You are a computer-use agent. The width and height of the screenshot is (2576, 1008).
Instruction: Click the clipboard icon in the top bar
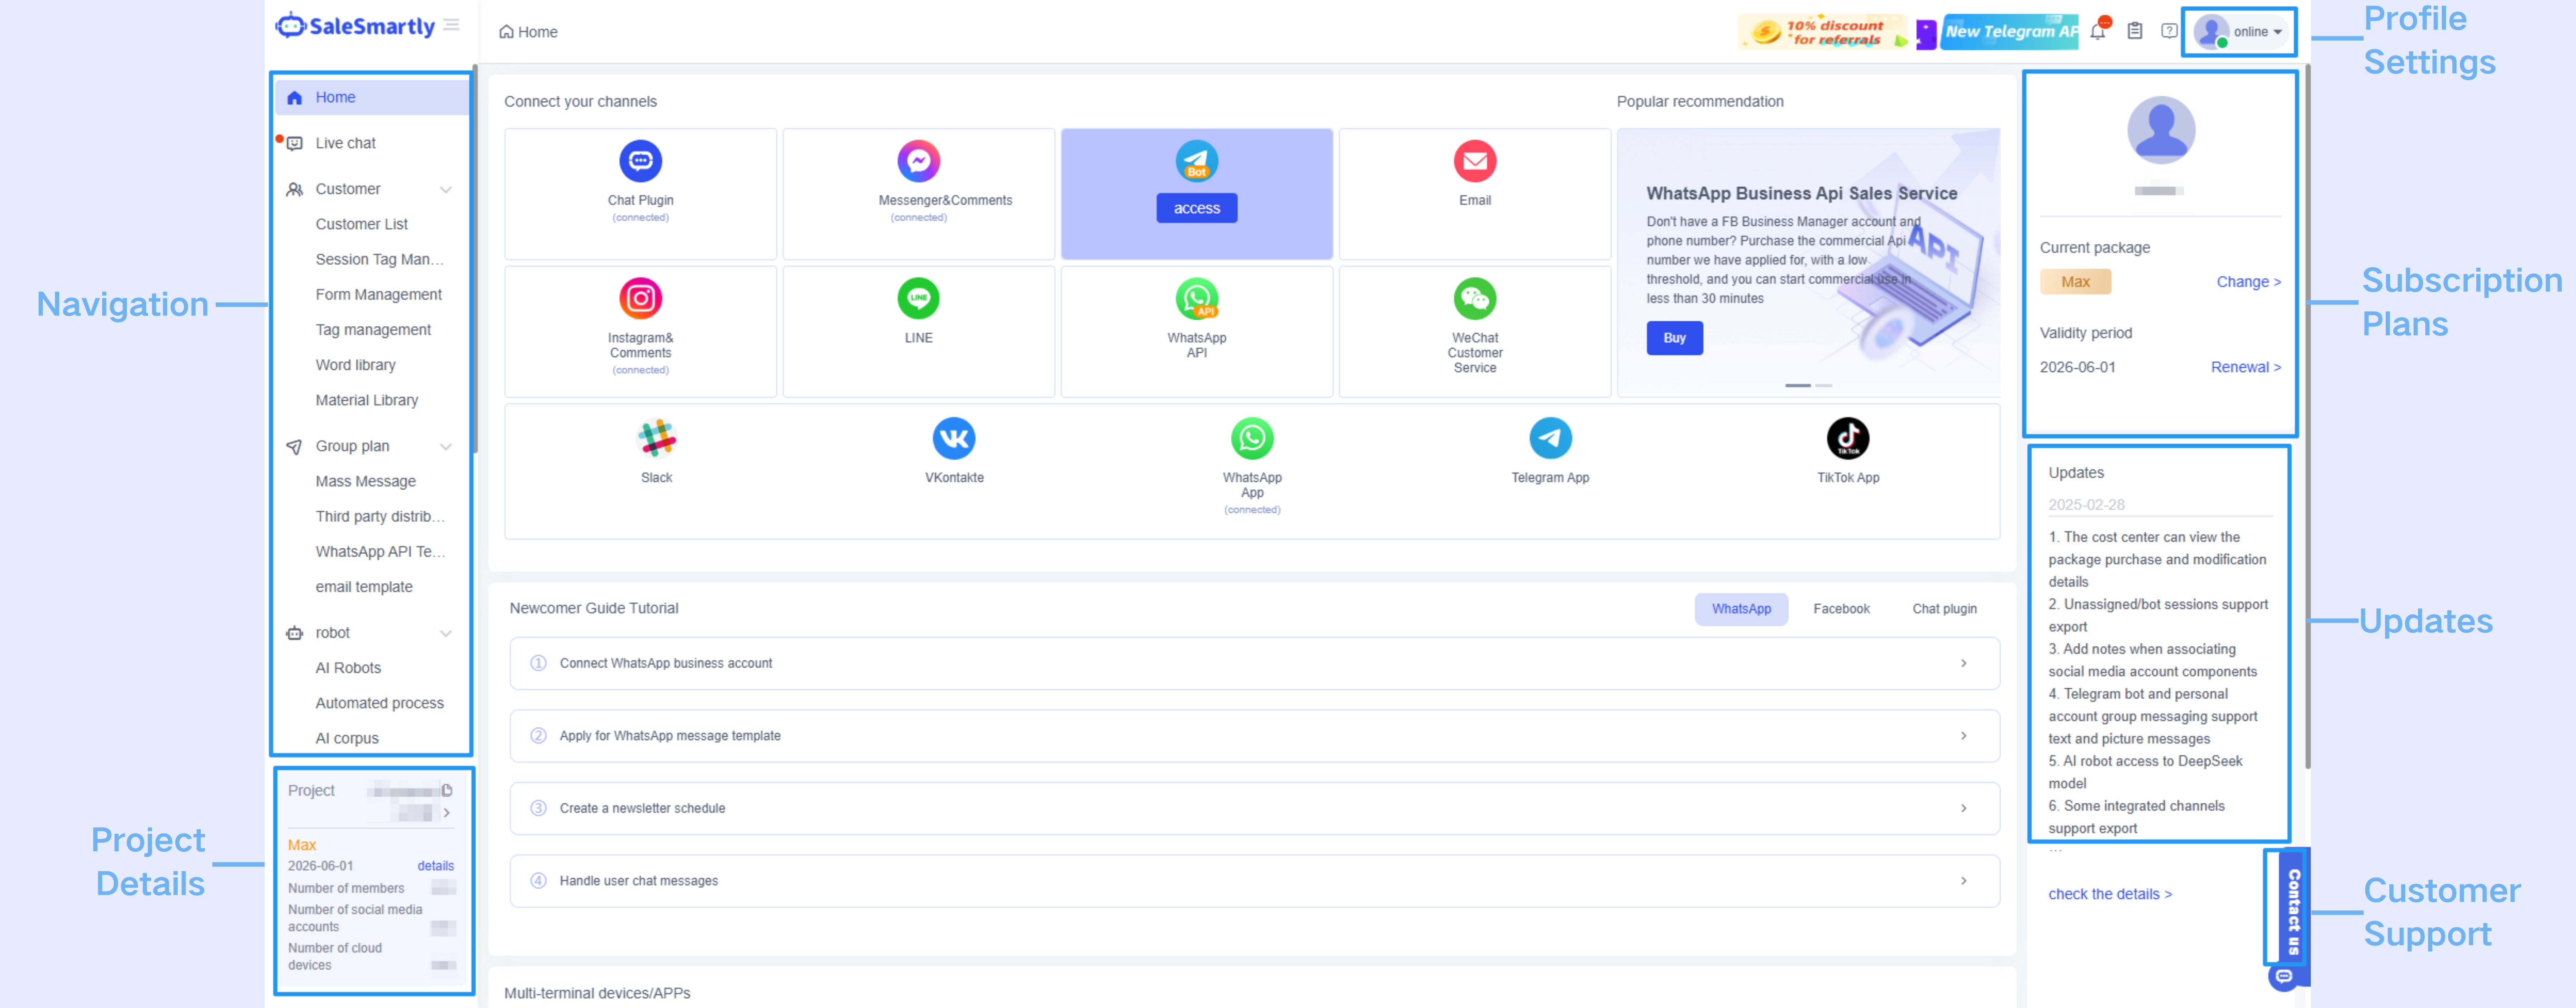[x=2134, y=32]
